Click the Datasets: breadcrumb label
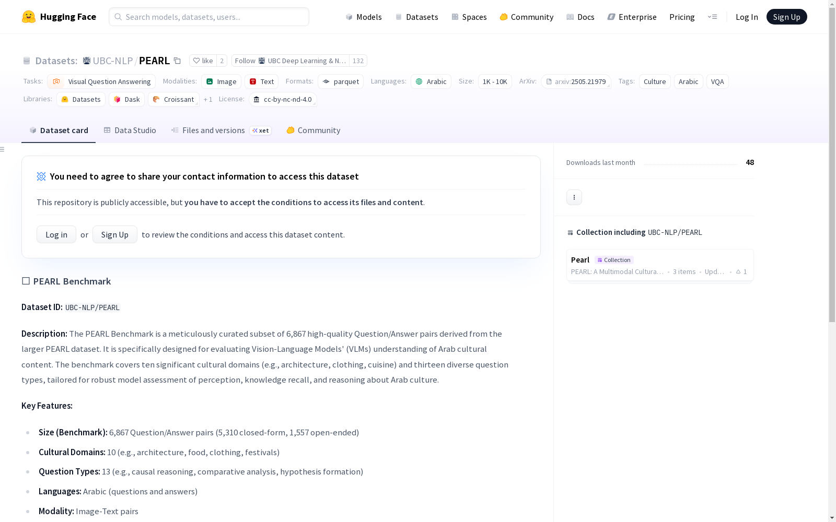Viewport: 836px width, 522px height. (56, 61)
